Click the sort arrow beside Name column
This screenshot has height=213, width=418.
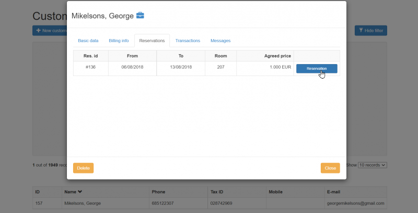click(80, 192)
